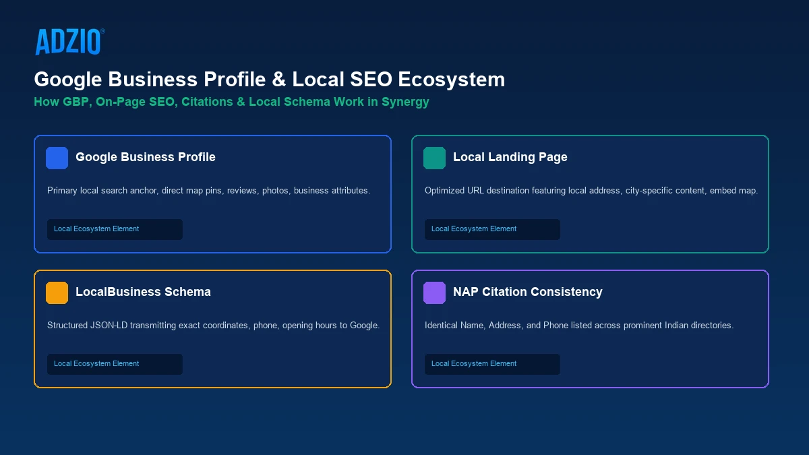Viewport: 809px width, 455px height.
Task: Select the Local Landing Page card title
Action: [510, 157]
